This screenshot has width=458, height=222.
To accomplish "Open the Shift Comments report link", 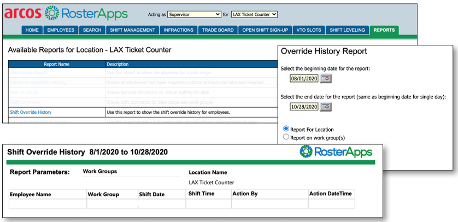I will 25,102.
